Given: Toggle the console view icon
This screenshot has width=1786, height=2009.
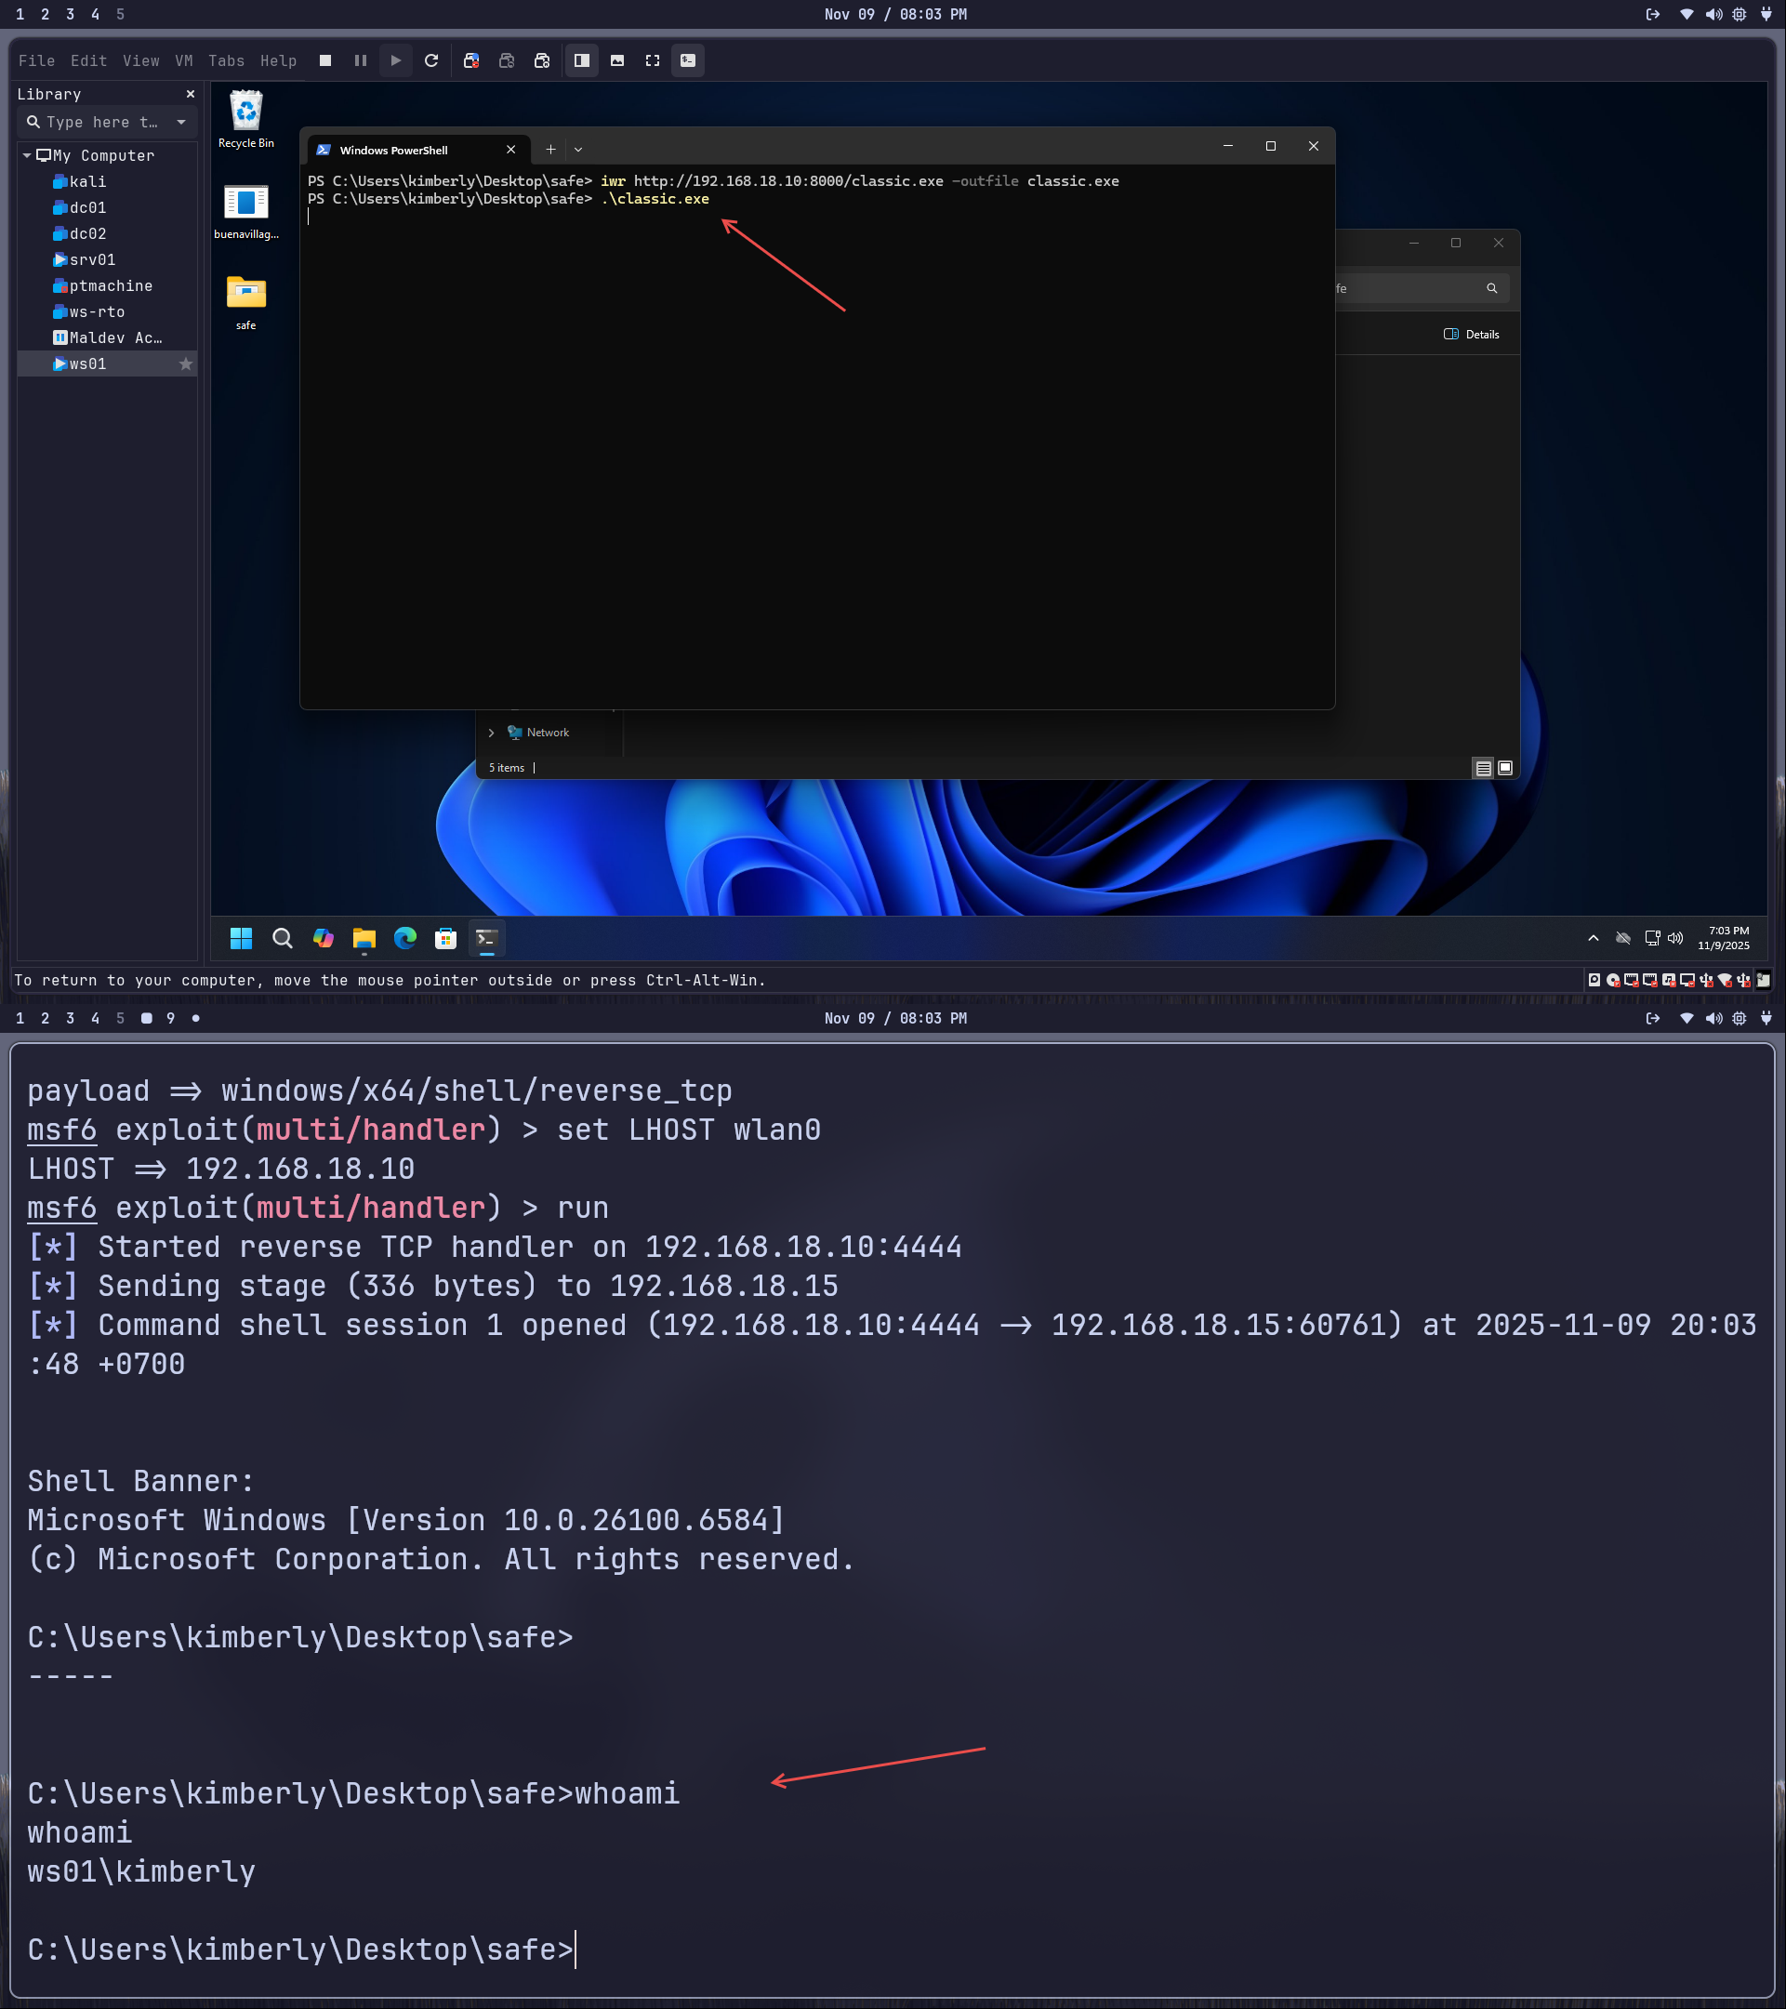Looking at the screenshot, I should pos(688,61).
